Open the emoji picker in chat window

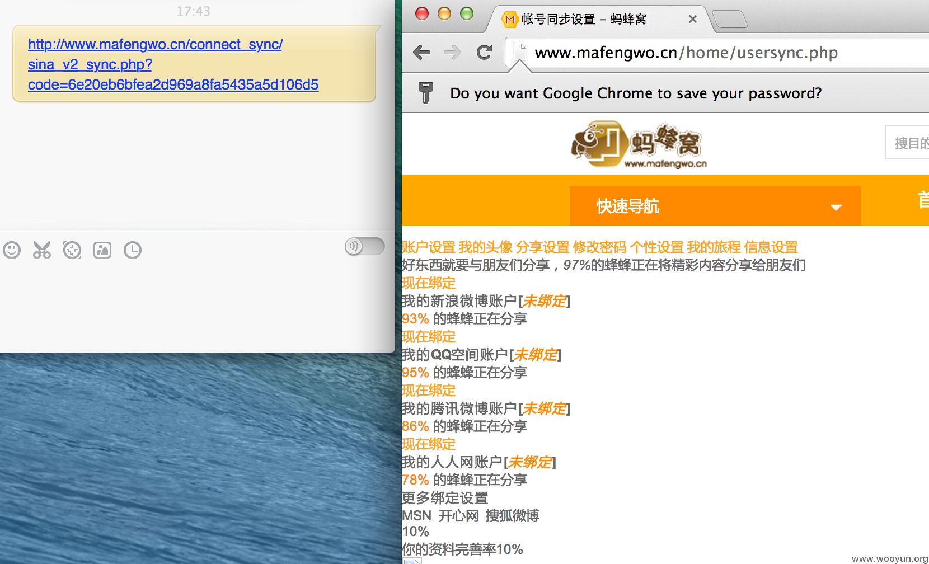click(12, 250)
